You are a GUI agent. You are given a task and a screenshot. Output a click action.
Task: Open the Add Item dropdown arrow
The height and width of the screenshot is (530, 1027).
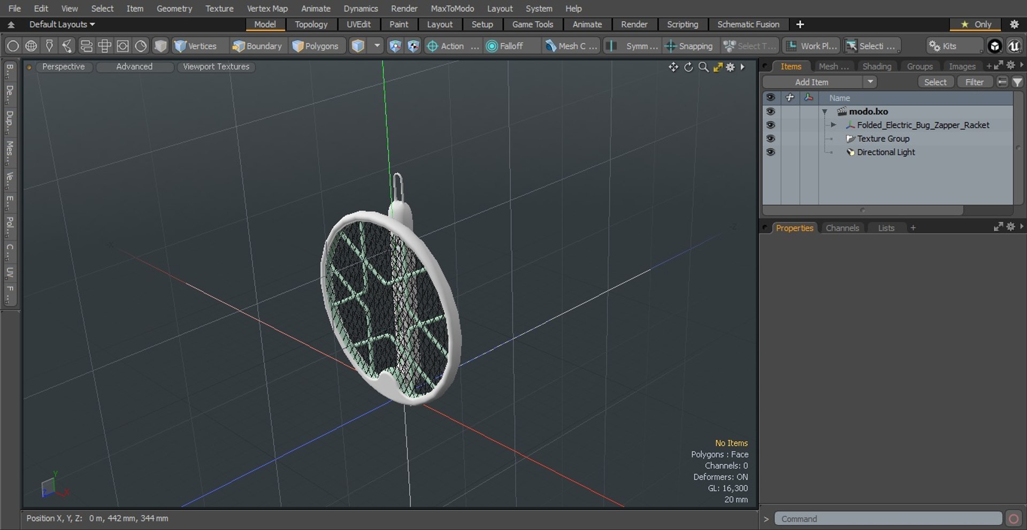(x=870, y=82)
